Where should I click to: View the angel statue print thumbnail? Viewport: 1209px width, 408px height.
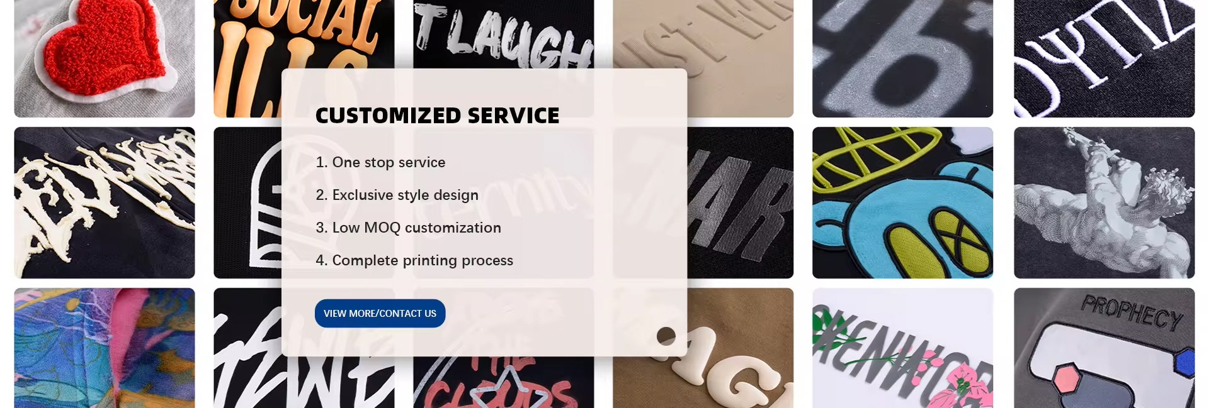pos(1104,202)
